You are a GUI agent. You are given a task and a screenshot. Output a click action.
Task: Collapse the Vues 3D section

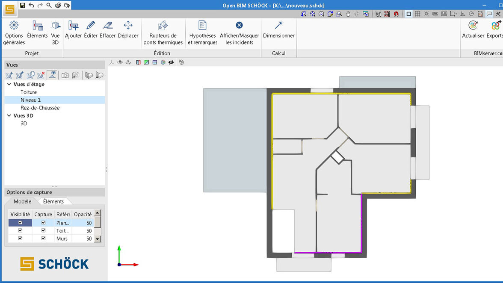tap(9, 115)
